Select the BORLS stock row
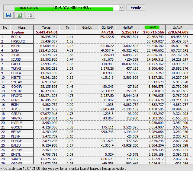Image resolution: width=193 pixels, height=171 pixels. click(x=97, y=37)
